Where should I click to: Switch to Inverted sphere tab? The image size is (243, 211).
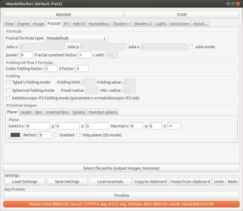(x=103, y=112)
